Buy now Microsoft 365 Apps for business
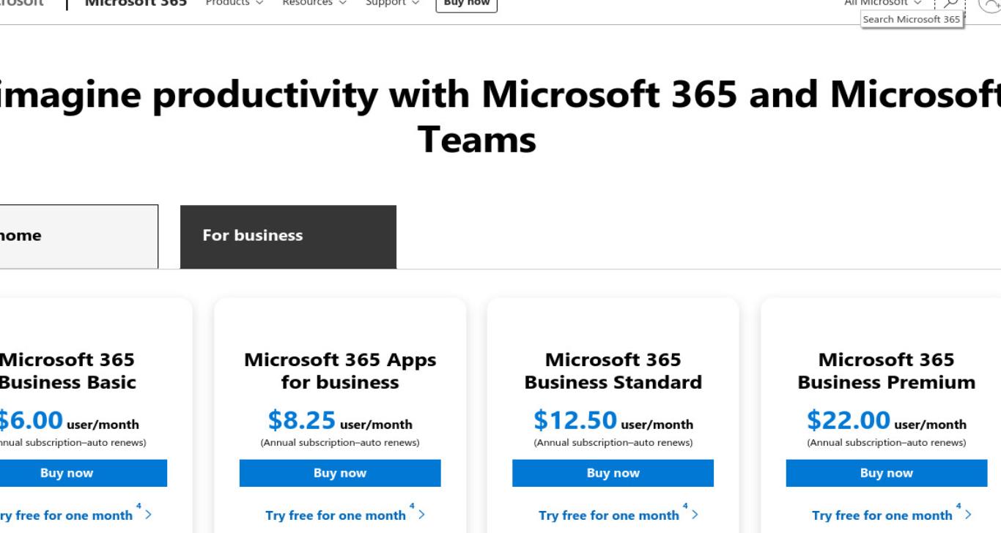This screenshot has height=533, width=1001. click(340, 473)
